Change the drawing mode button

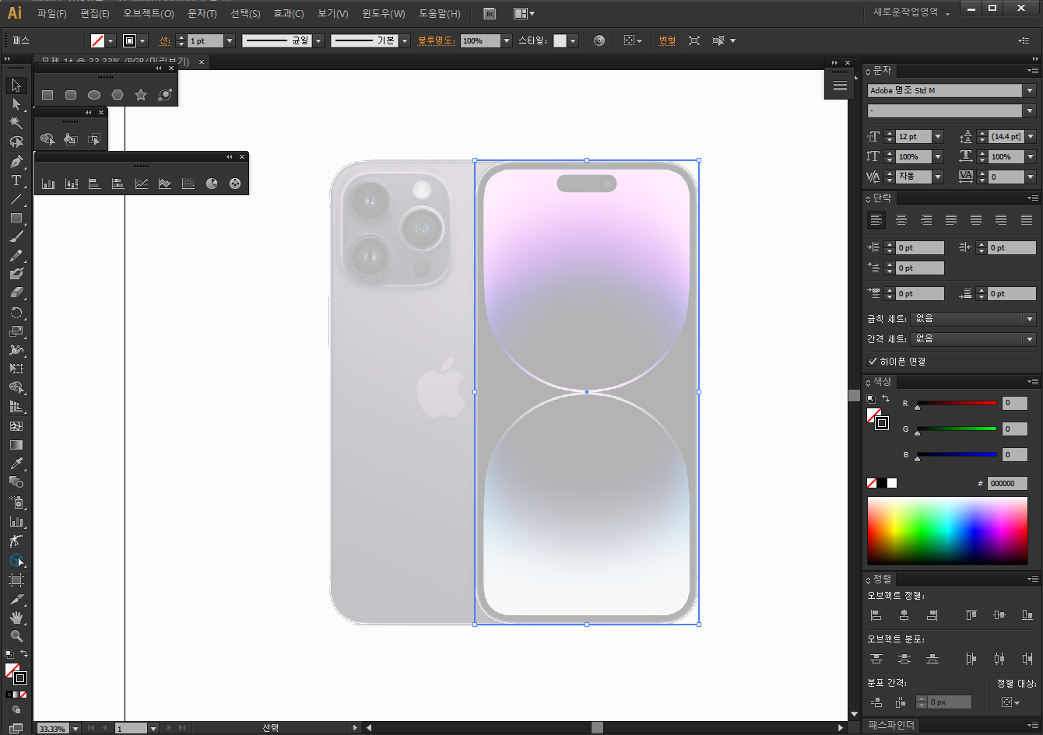tap(16, 710)
